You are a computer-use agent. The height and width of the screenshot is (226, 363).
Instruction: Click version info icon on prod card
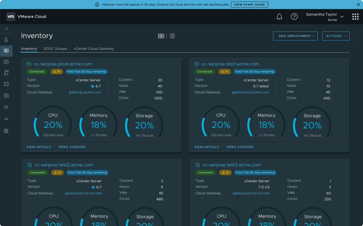click(x=92, y=86)
